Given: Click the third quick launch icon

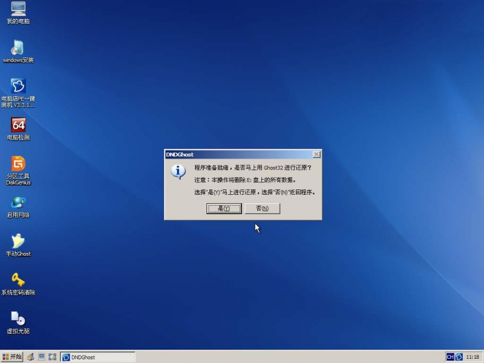Looking at the screenshot, I should pos(53,357).
